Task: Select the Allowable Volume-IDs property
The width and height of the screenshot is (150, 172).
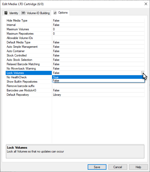Action: pyautogui.click(x=29, y=38)
